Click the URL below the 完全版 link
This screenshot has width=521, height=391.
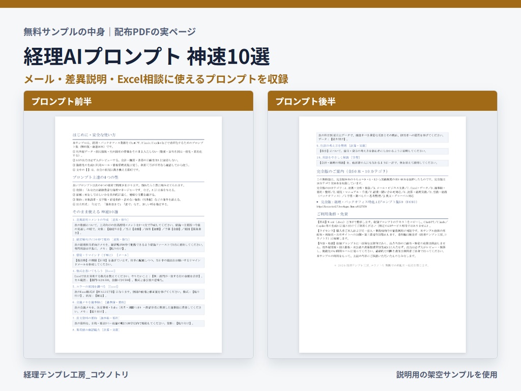pos(341,207)
